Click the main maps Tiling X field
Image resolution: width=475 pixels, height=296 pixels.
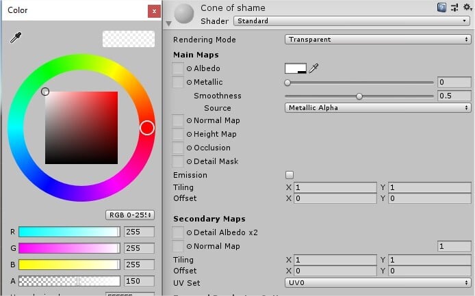pyautogui.click(x=335, y=187)
